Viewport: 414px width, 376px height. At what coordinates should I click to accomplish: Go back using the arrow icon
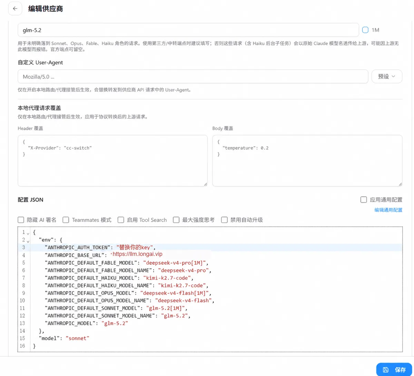[x=15, y=9]
